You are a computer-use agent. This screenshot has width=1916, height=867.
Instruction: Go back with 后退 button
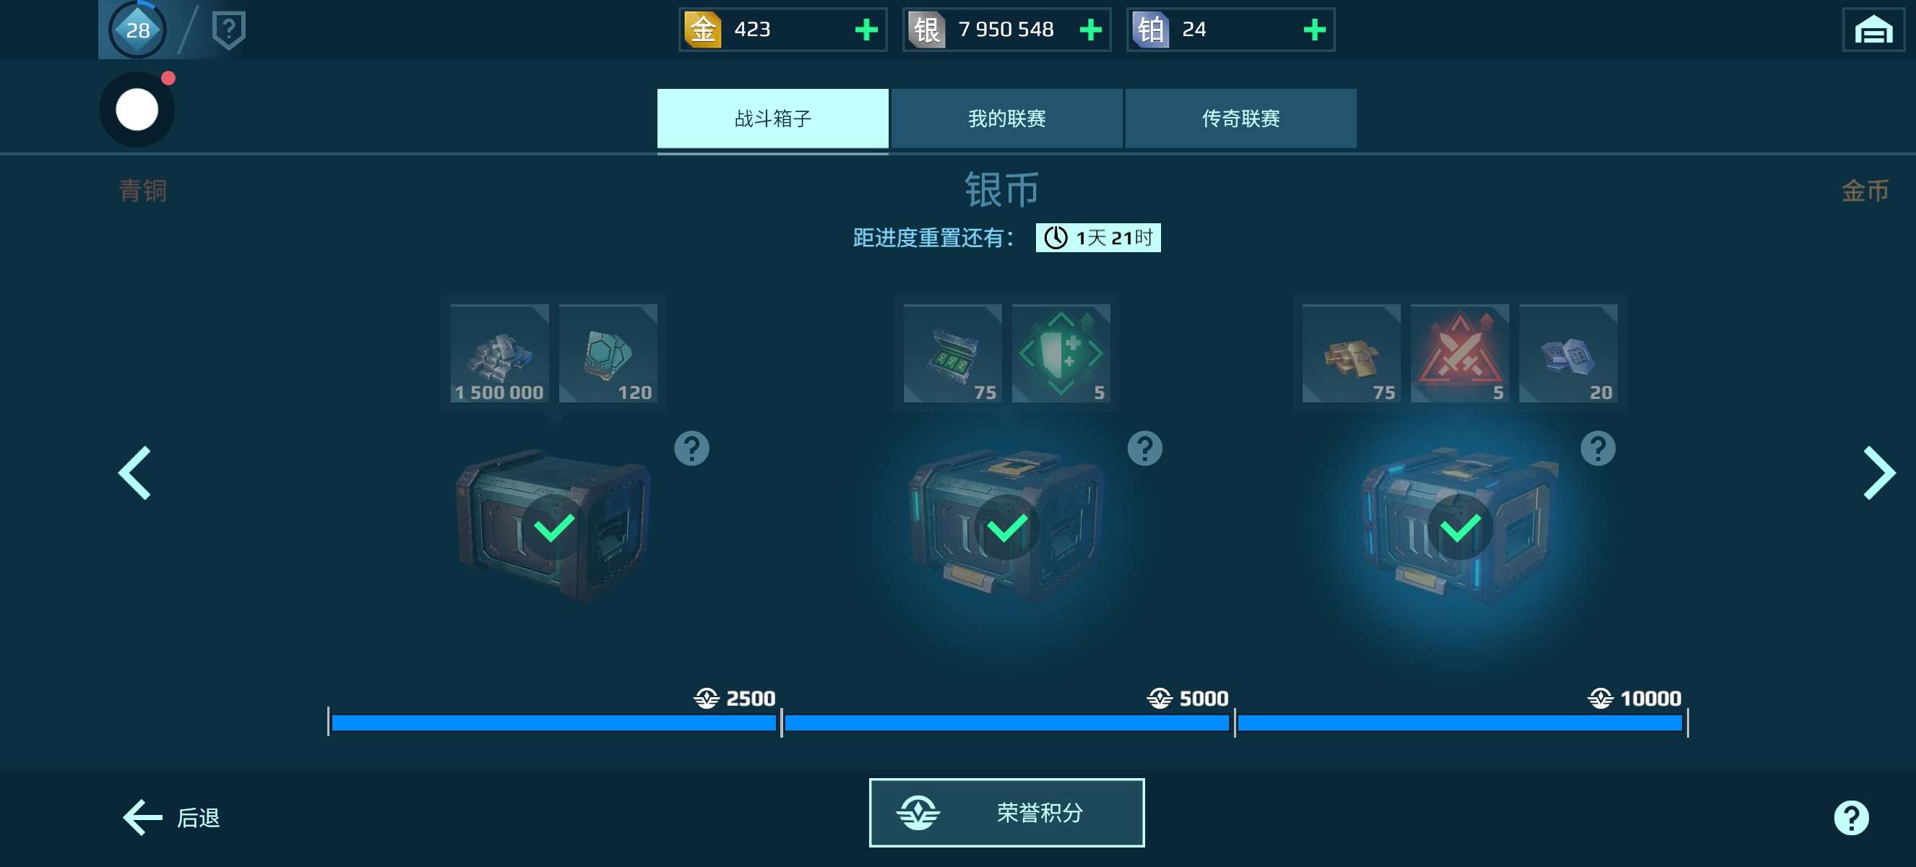click(x=172, y=818)
